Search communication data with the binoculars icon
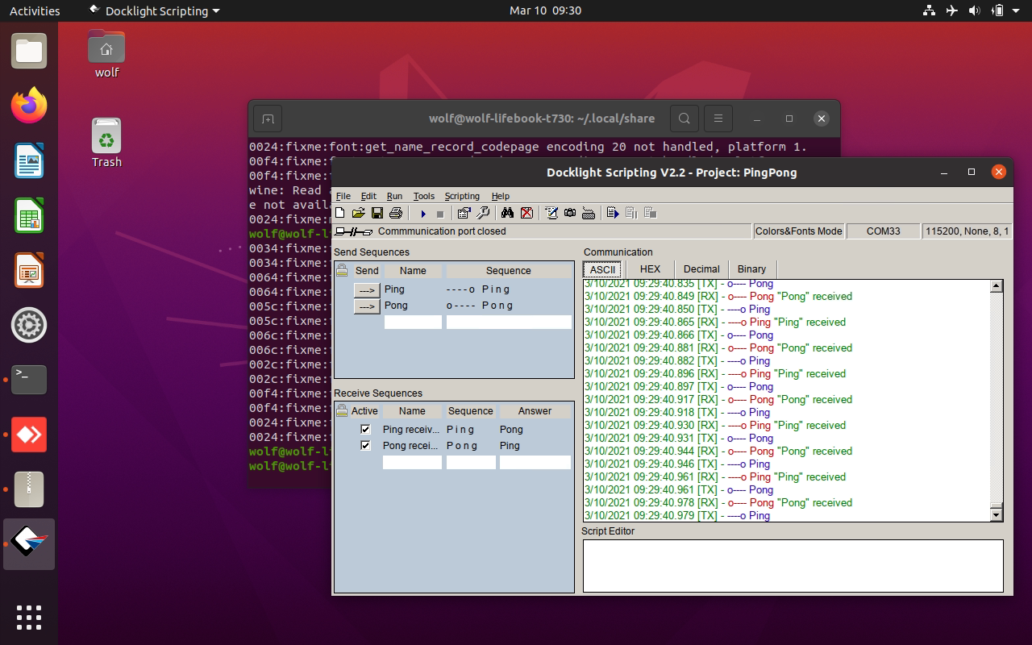The height and width of the screenshot is (645, 1032). 507,213
